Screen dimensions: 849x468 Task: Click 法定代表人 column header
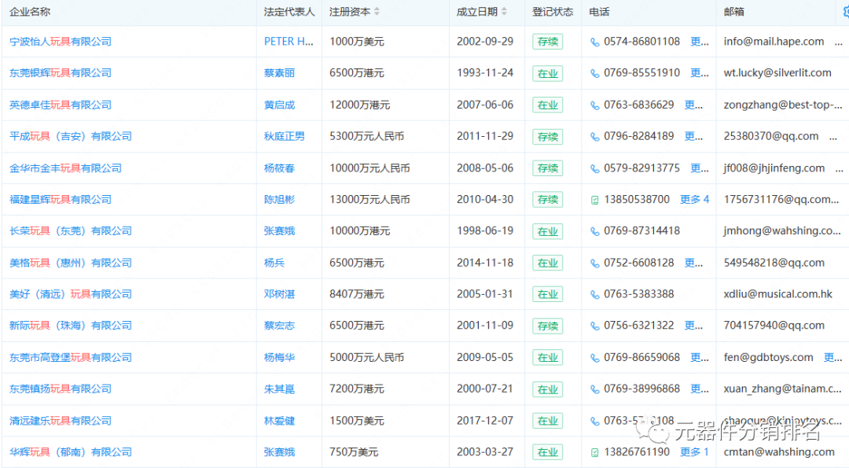tap(289, 12)
